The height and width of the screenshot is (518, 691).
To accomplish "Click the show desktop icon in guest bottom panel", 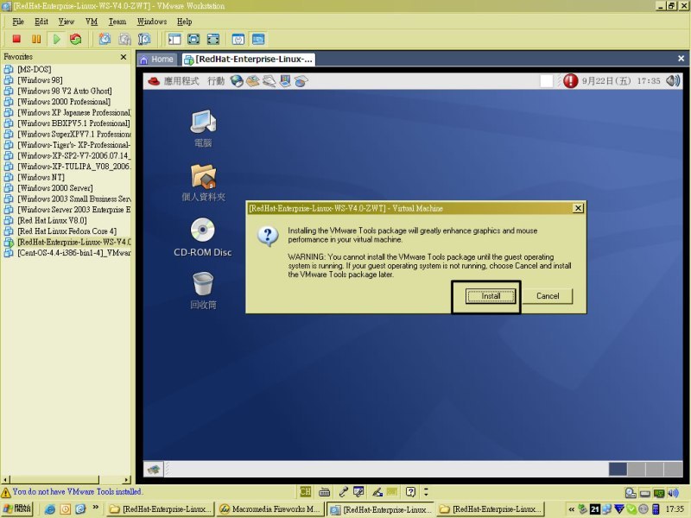I will click(154, 469).
